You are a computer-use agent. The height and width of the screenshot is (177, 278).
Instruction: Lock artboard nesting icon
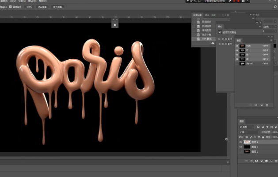[259, 137]
